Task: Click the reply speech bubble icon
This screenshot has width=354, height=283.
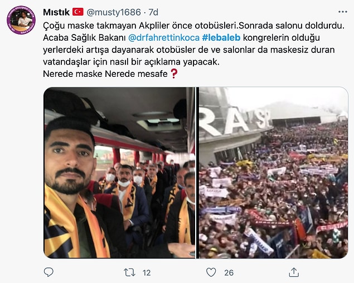Action: [x=49, y=272]
